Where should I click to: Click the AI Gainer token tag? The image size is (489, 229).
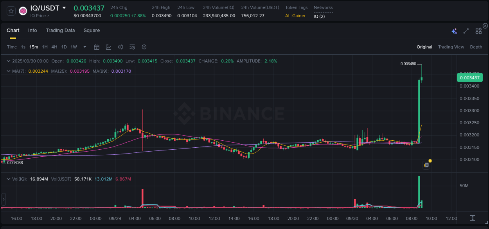click(295, 16)
